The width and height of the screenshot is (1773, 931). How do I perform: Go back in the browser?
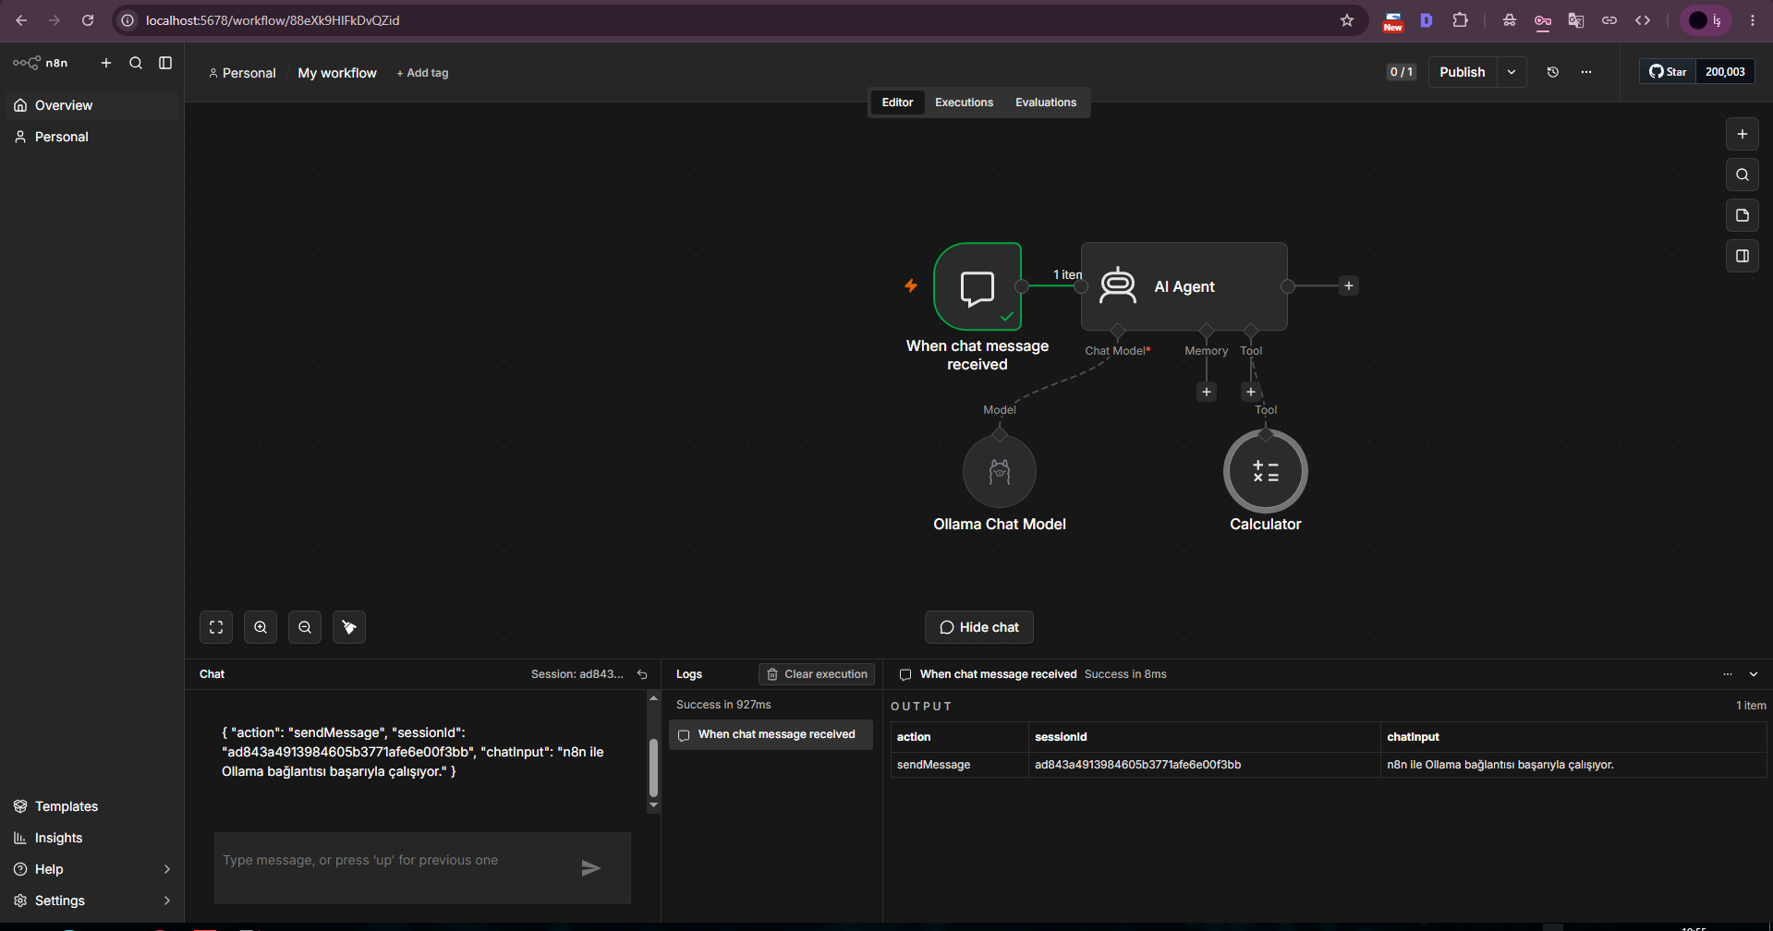click(x=21, y=20)
